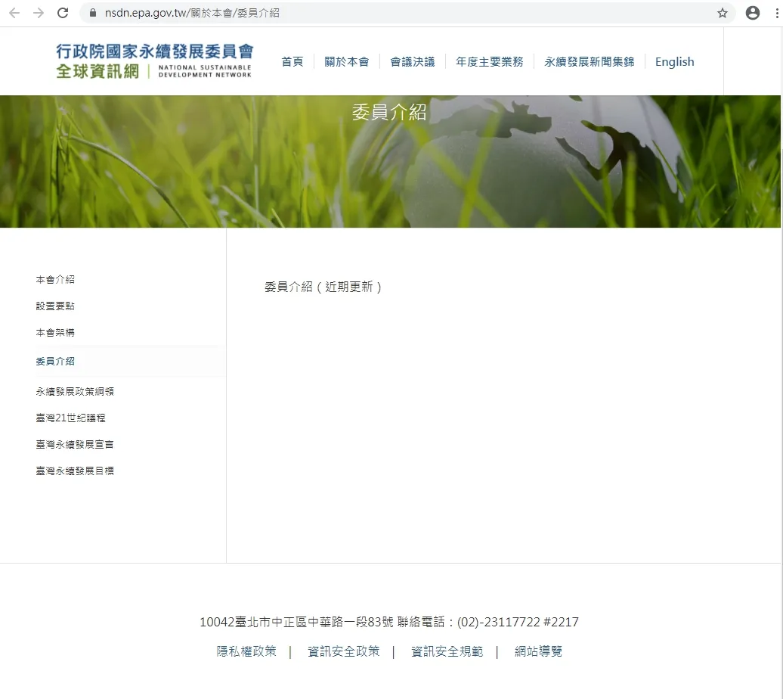Open the 網站導覽 footer link
The width and height of the screenshot is (783, 699).
point(538,651)
